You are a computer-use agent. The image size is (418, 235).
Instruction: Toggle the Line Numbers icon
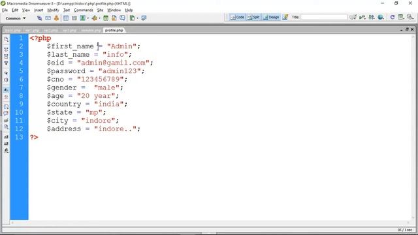(x=6, y=90)
